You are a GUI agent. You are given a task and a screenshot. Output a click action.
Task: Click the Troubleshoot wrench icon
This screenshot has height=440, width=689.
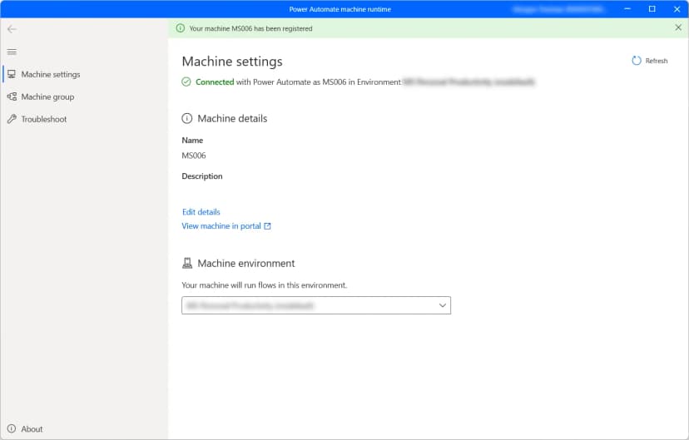point(12,119)
